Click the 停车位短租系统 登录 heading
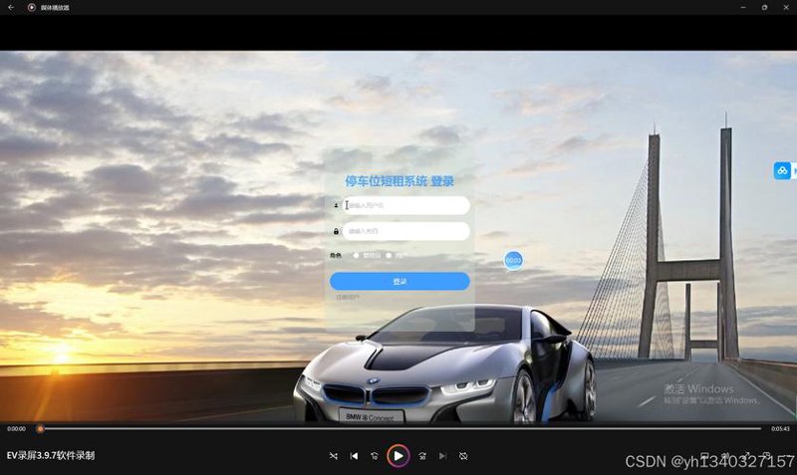The image size is (797, 475). [399, 181]
